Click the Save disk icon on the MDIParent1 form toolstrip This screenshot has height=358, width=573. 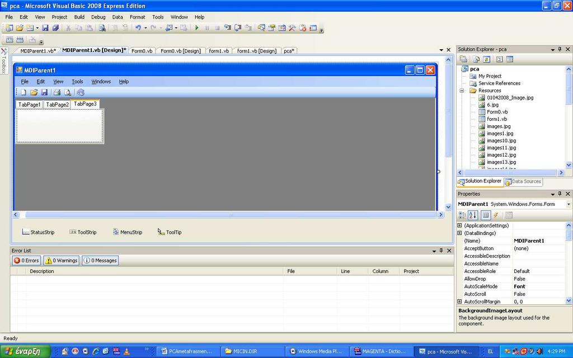pyautogui.click(x=44, y=92)
